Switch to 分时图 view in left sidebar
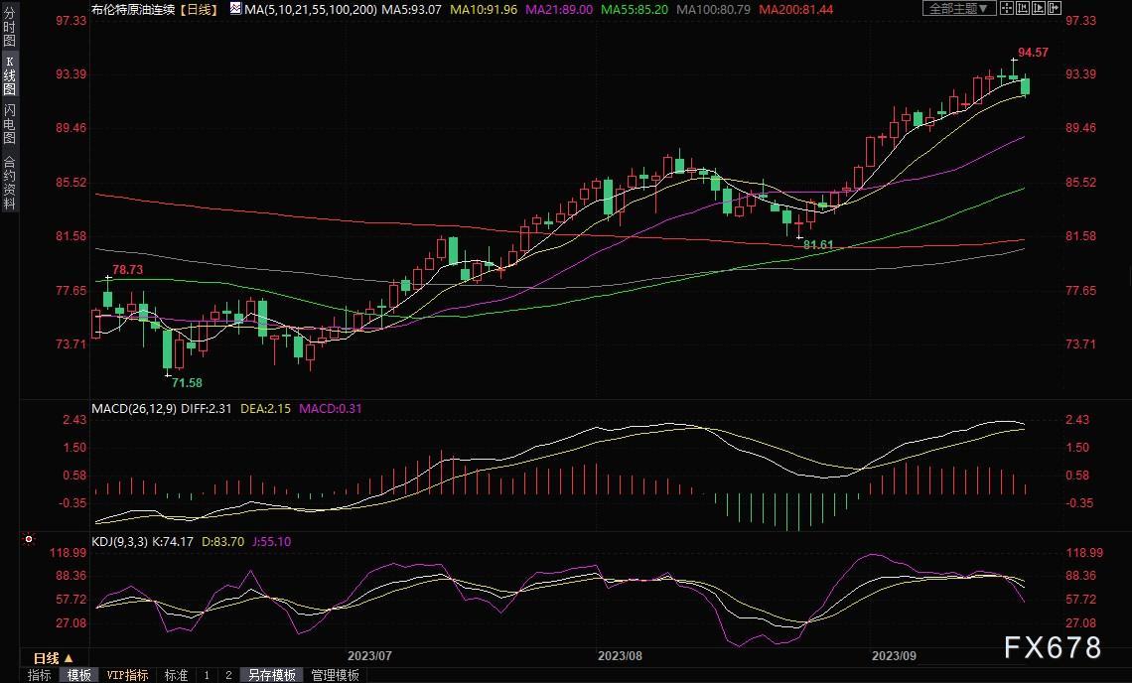 tap(9, 27)
